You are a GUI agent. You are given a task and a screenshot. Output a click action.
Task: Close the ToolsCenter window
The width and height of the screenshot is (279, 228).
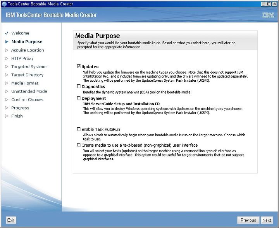pos(274,4)
